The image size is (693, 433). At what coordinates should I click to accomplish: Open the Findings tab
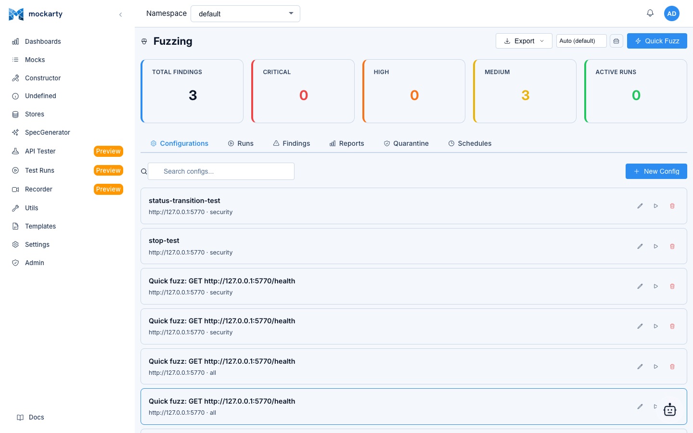point(292,143)
